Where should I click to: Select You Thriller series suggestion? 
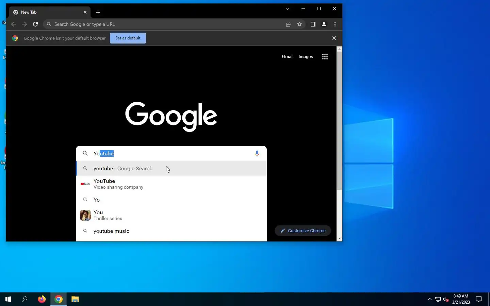pyautogui.click(x=171, y=215)
